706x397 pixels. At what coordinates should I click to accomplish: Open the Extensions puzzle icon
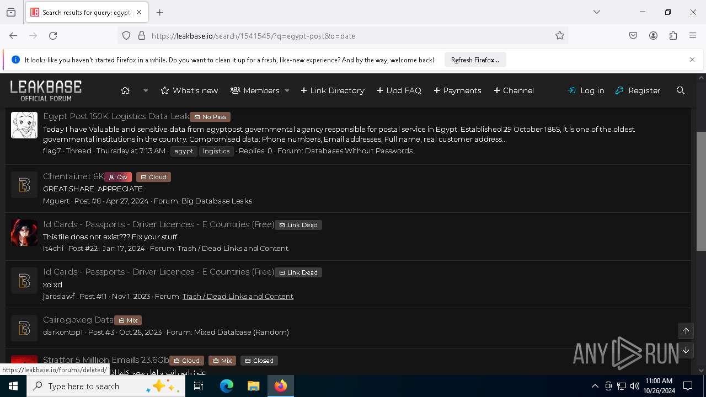[673, 36]
